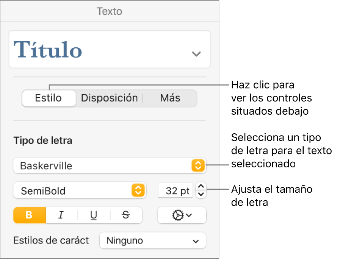
Task: Open the advanced text options gear menu
Action: point(182,215)
